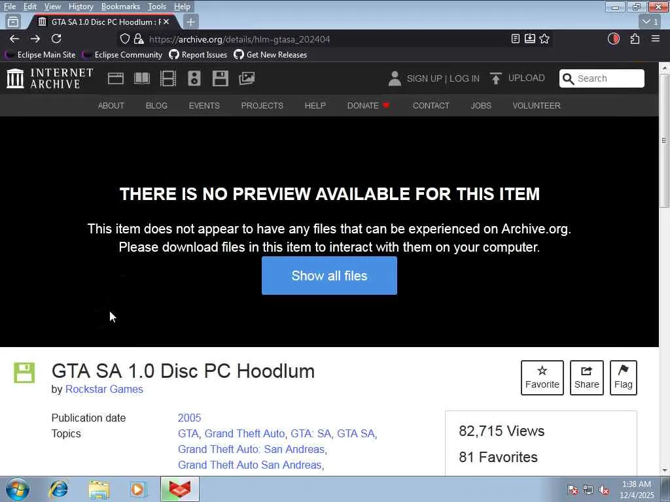Click the user avatar icon
The height and width of the screenshot is (502, 670).
click(x=395, y=78)
